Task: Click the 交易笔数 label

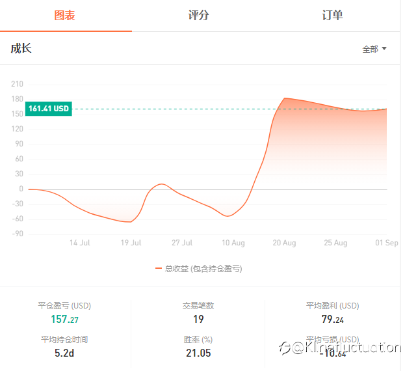Action: tap(198, 306)
